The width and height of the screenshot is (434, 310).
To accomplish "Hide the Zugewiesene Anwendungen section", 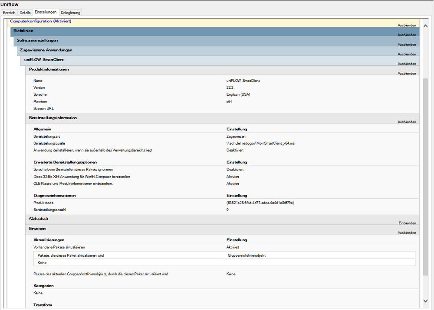I will click(407, 54).
